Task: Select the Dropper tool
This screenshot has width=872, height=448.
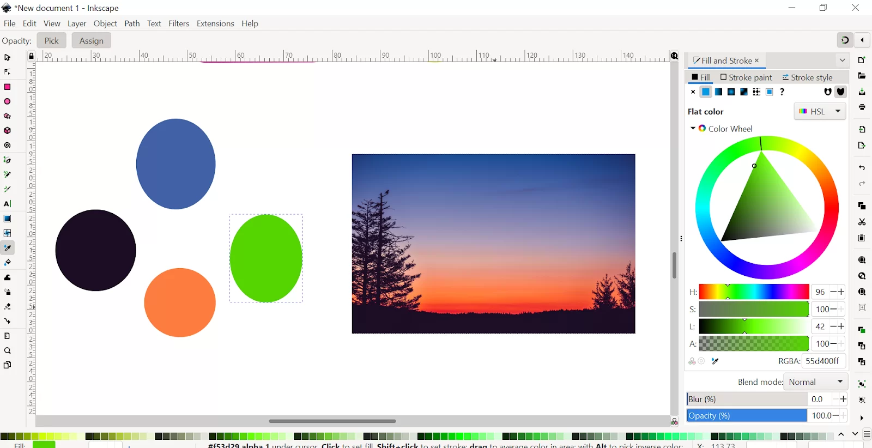Action: (8, 248)
